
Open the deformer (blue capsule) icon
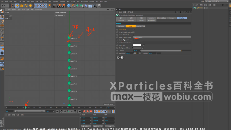tap(86, 6)
